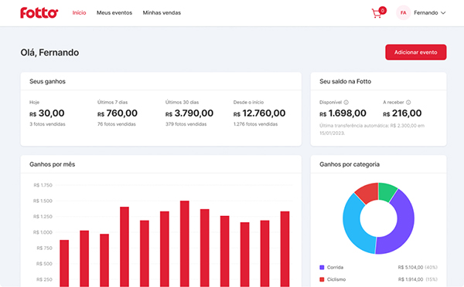The width and height of the screenshot is (464, 287).
Task: Click the '76 fotos vendidas' text
Action: [x=117, y=124]
